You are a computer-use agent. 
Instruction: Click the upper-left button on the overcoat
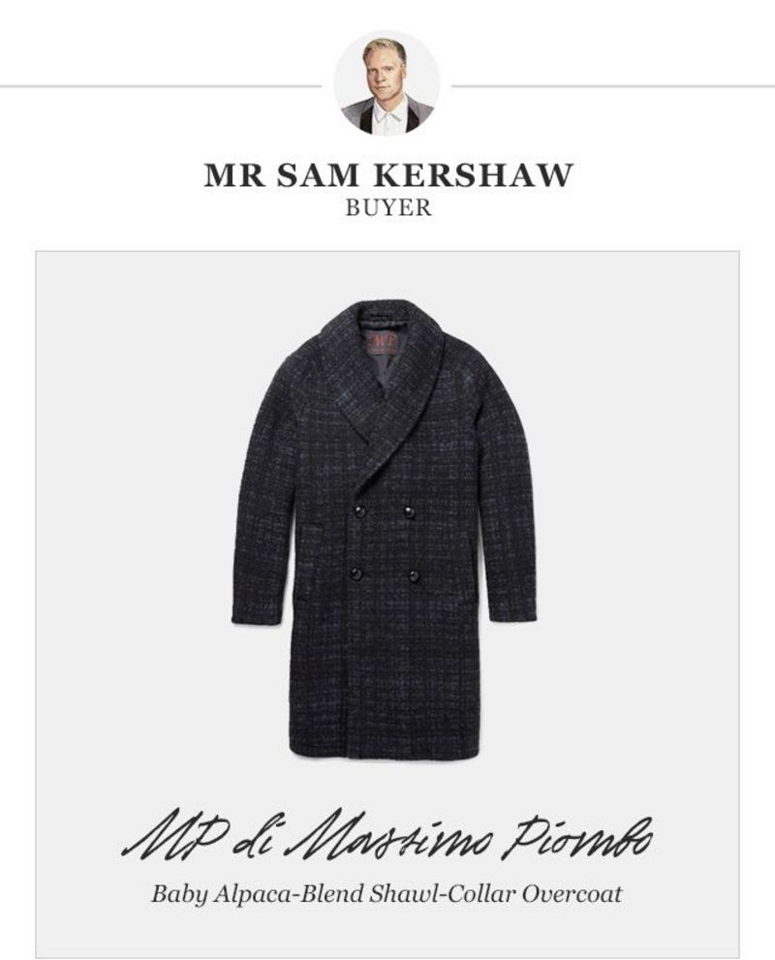[358, 511]
